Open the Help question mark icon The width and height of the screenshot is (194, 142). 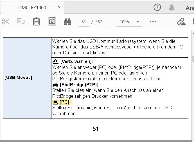[157, 7]
